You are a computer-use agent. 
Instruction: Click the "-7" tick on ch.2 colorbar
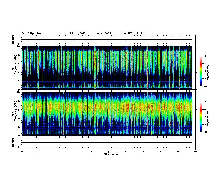(x=205, y=109)
